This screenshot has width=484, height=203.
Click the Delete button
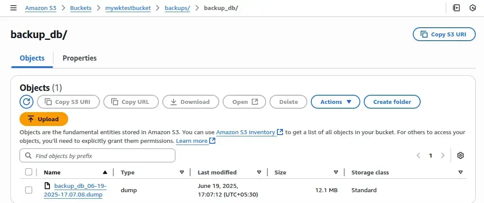tap(288, 102)
